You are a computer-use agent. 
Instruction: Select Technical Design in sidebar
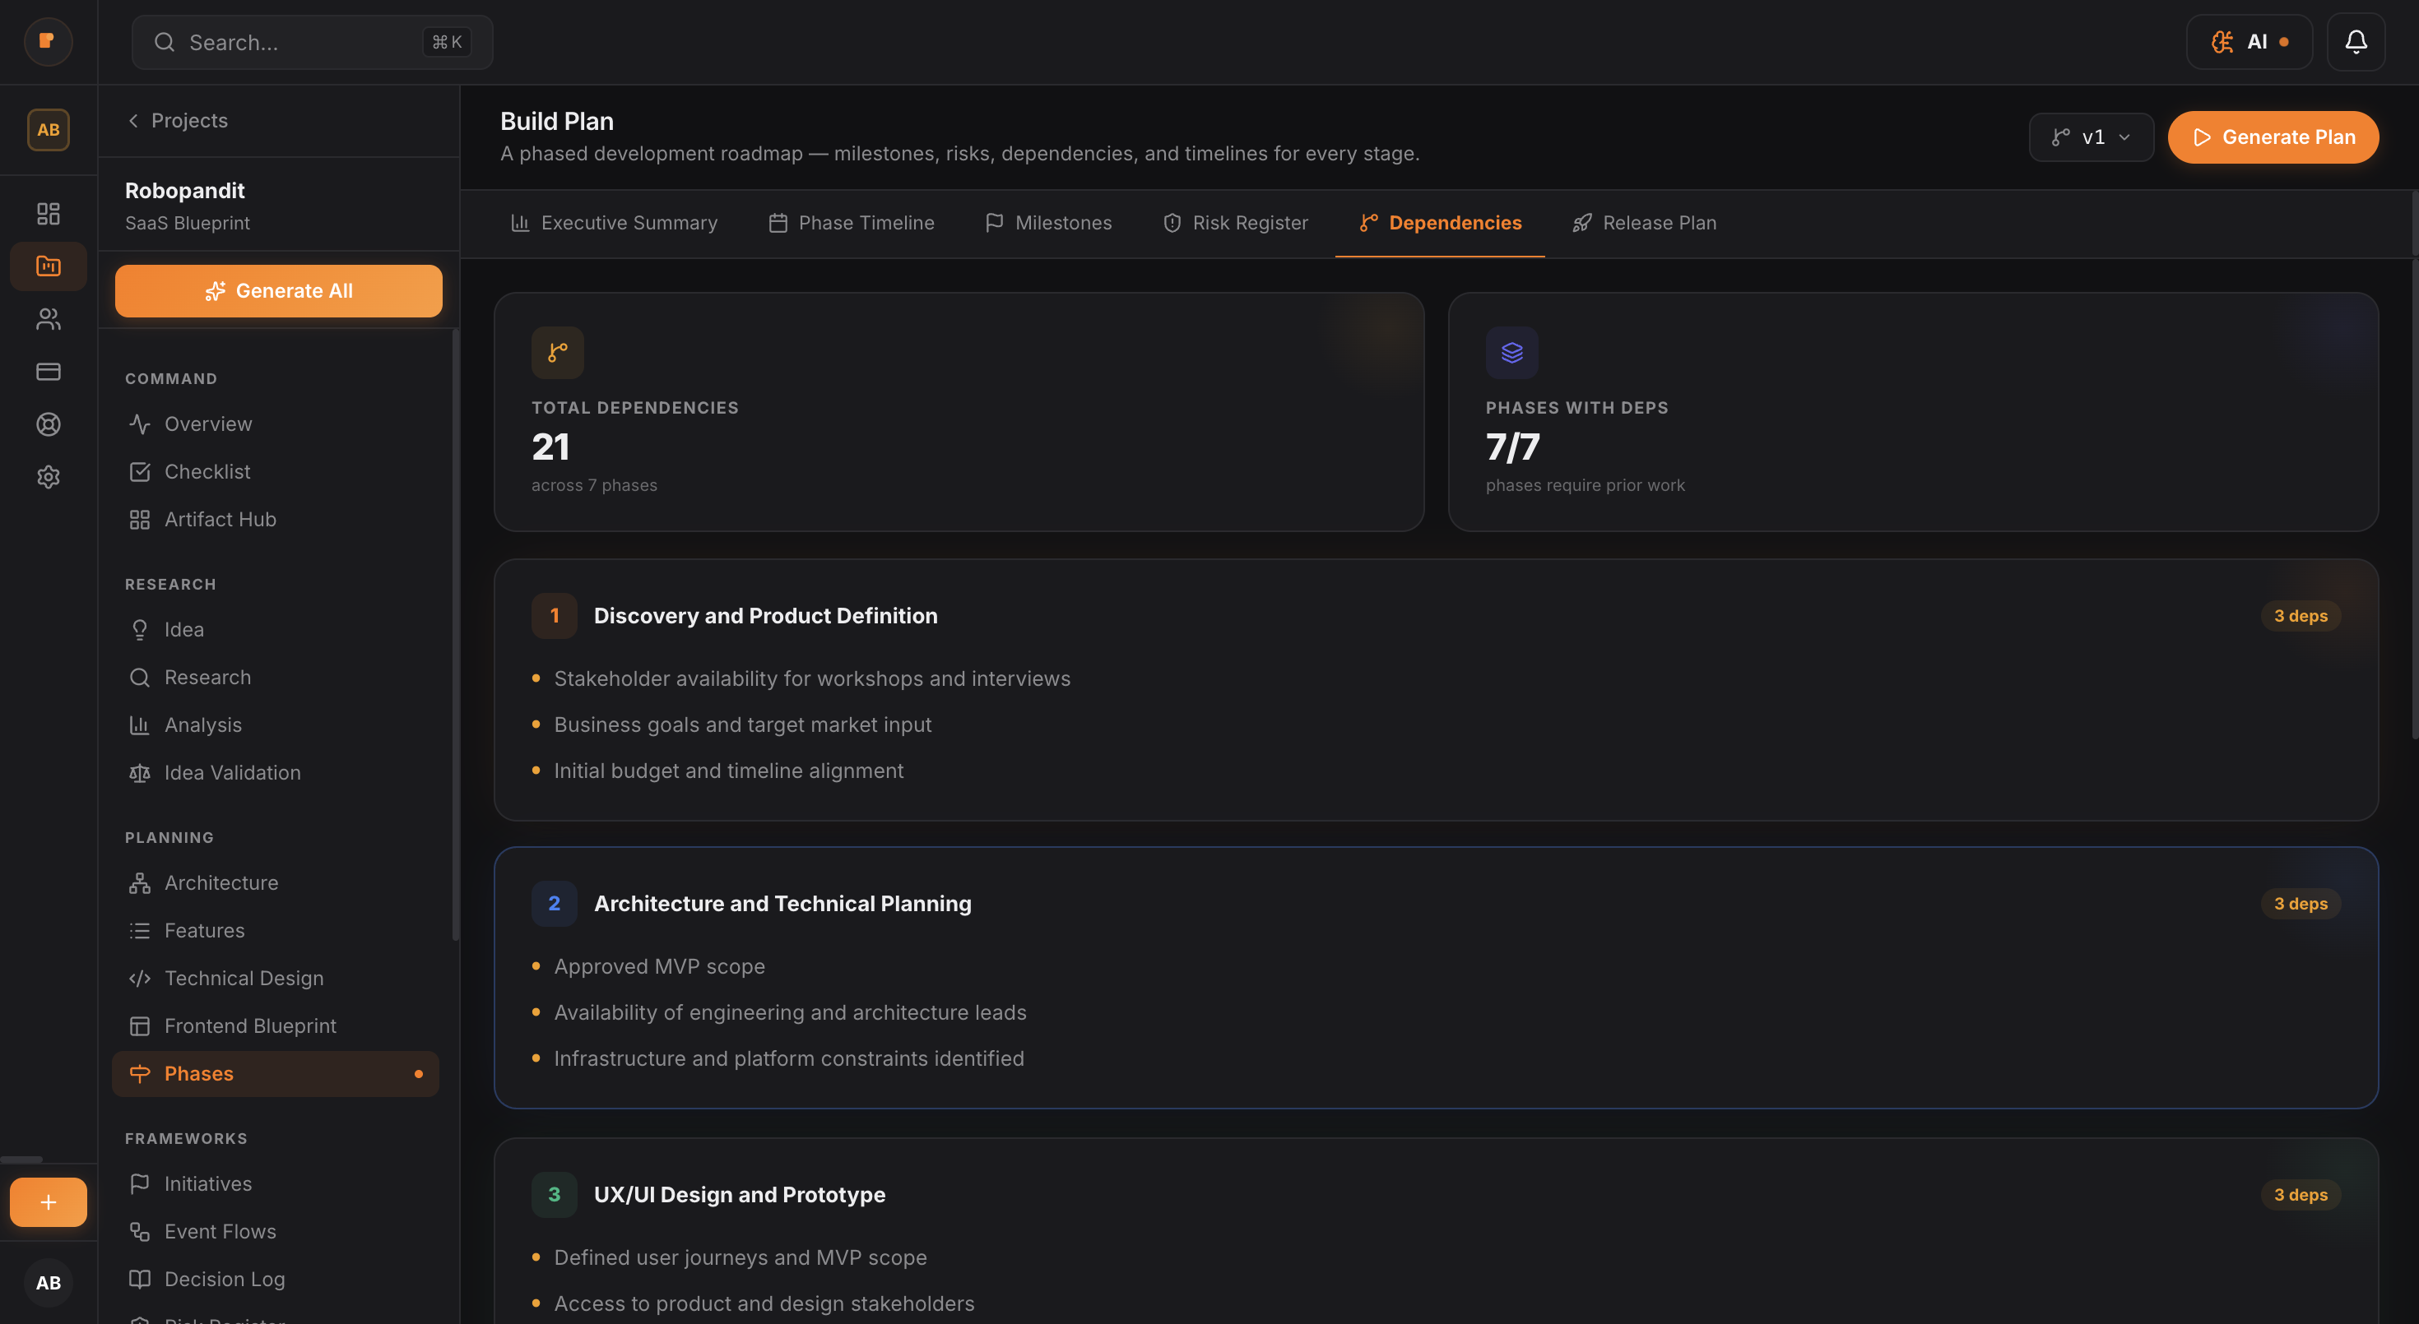(x=244, y=979)
